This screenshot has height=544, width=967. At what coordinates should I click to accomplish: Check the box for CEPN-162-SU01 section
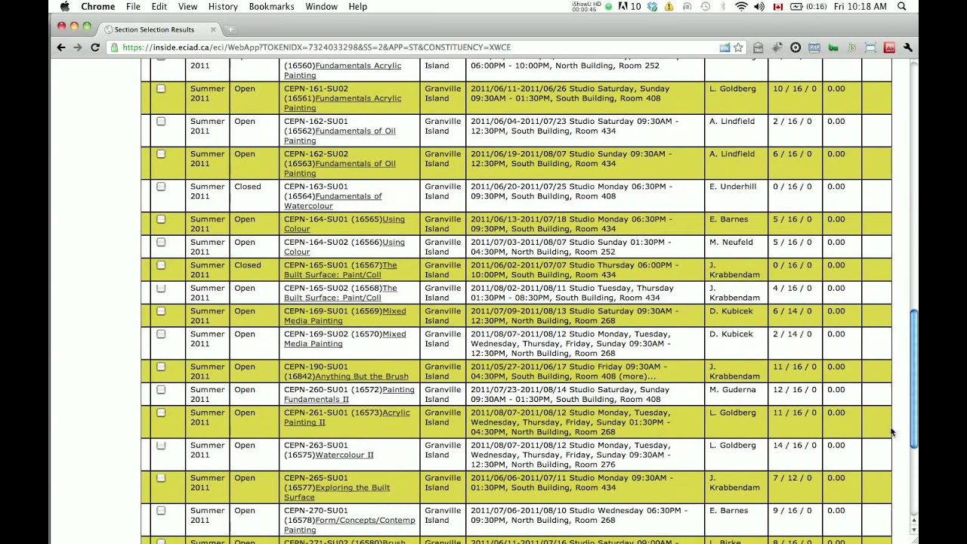[x=161, y=121]
